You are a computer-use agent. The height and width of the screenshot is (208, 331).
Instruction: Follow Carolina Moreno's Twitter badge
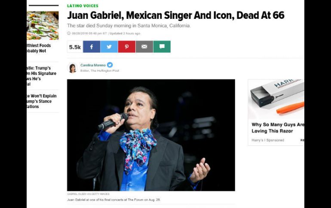(x=110, y=65)
